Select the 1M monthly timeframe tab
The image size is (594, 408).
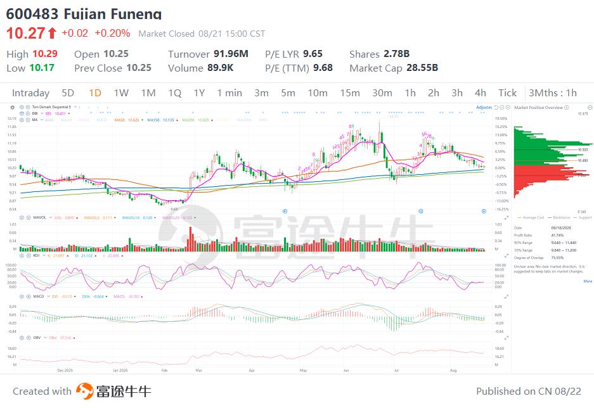(x=148, y=93)
